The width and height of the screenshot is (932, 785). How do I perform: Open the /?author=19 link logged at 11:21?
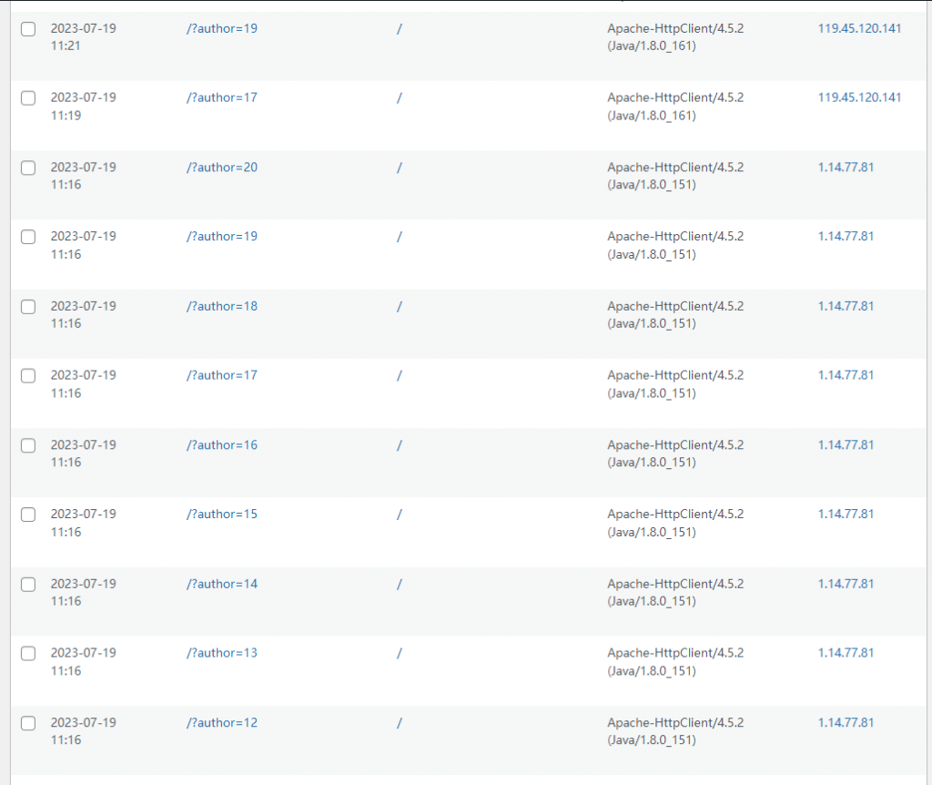[221, 28]
